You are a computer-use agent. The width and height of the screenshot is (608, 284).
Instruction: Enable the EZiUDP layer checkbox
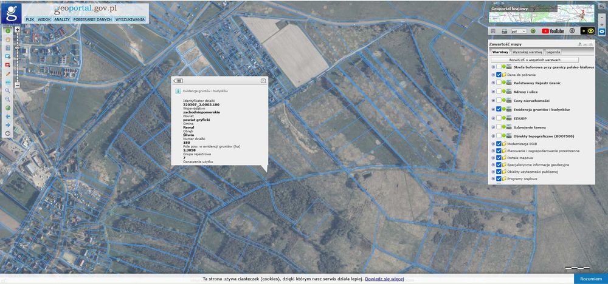[499, 118]
